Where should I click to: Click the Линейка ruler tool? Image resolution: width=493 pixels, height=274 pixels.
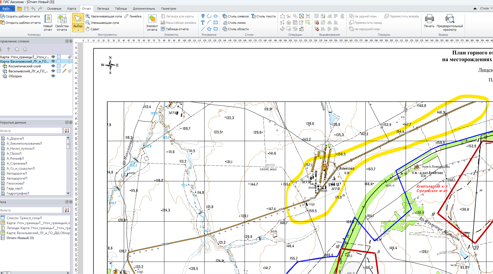point(133,16)
